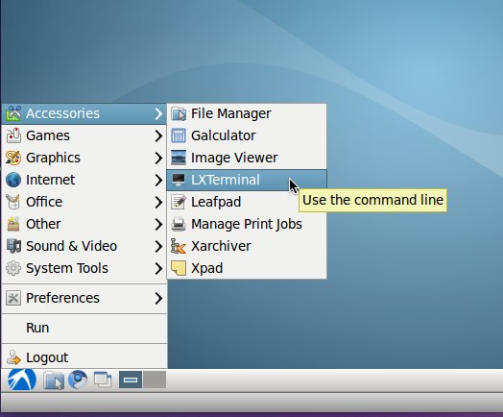Image resolution: width=503 pixels, height=417 pixels.
Task: Switch to the second gray desktop in pager
Action: coord(155,380)
